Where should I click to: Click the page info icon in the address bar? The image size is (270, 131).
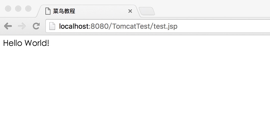(52, 26)
